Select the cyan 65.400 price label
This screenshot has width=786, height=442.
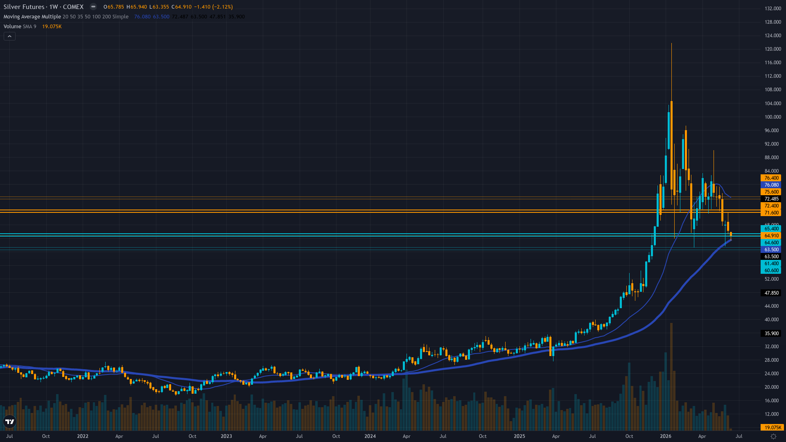click(x=771, y=229)
